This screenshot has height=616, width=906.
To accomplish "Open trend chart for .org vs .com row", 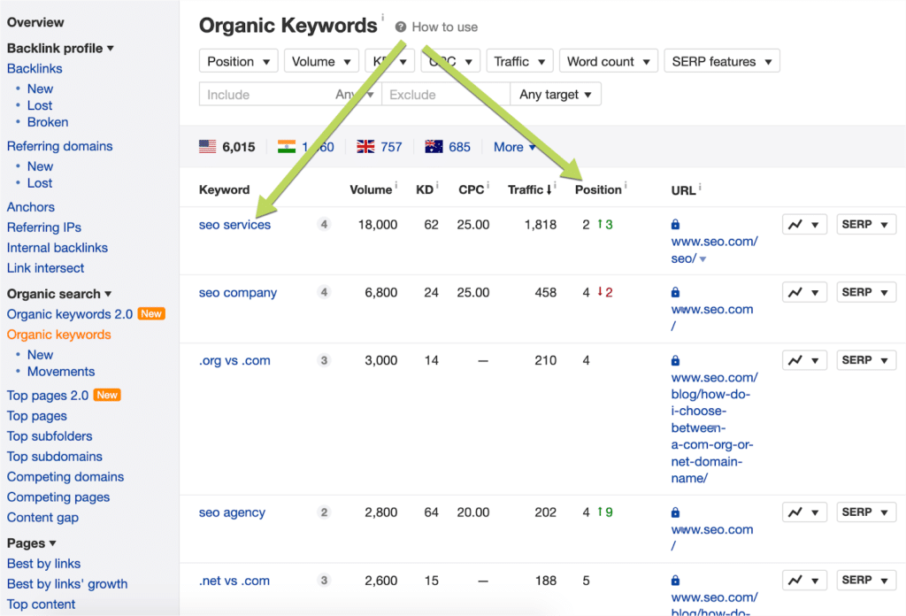I will coord(804,360).
